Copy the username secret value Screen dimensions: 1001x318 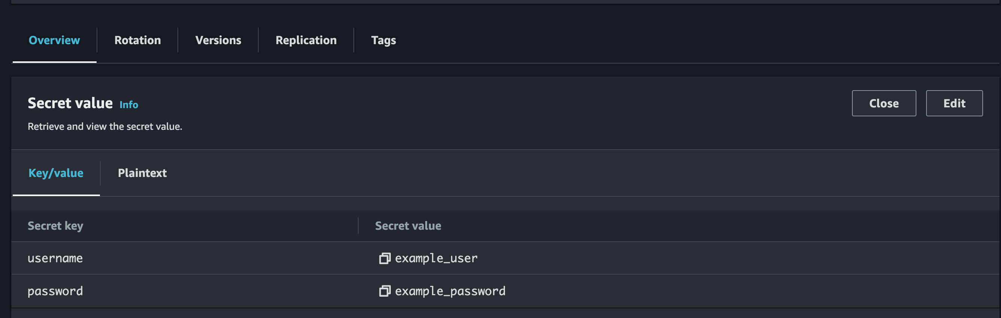coord(384,258)
